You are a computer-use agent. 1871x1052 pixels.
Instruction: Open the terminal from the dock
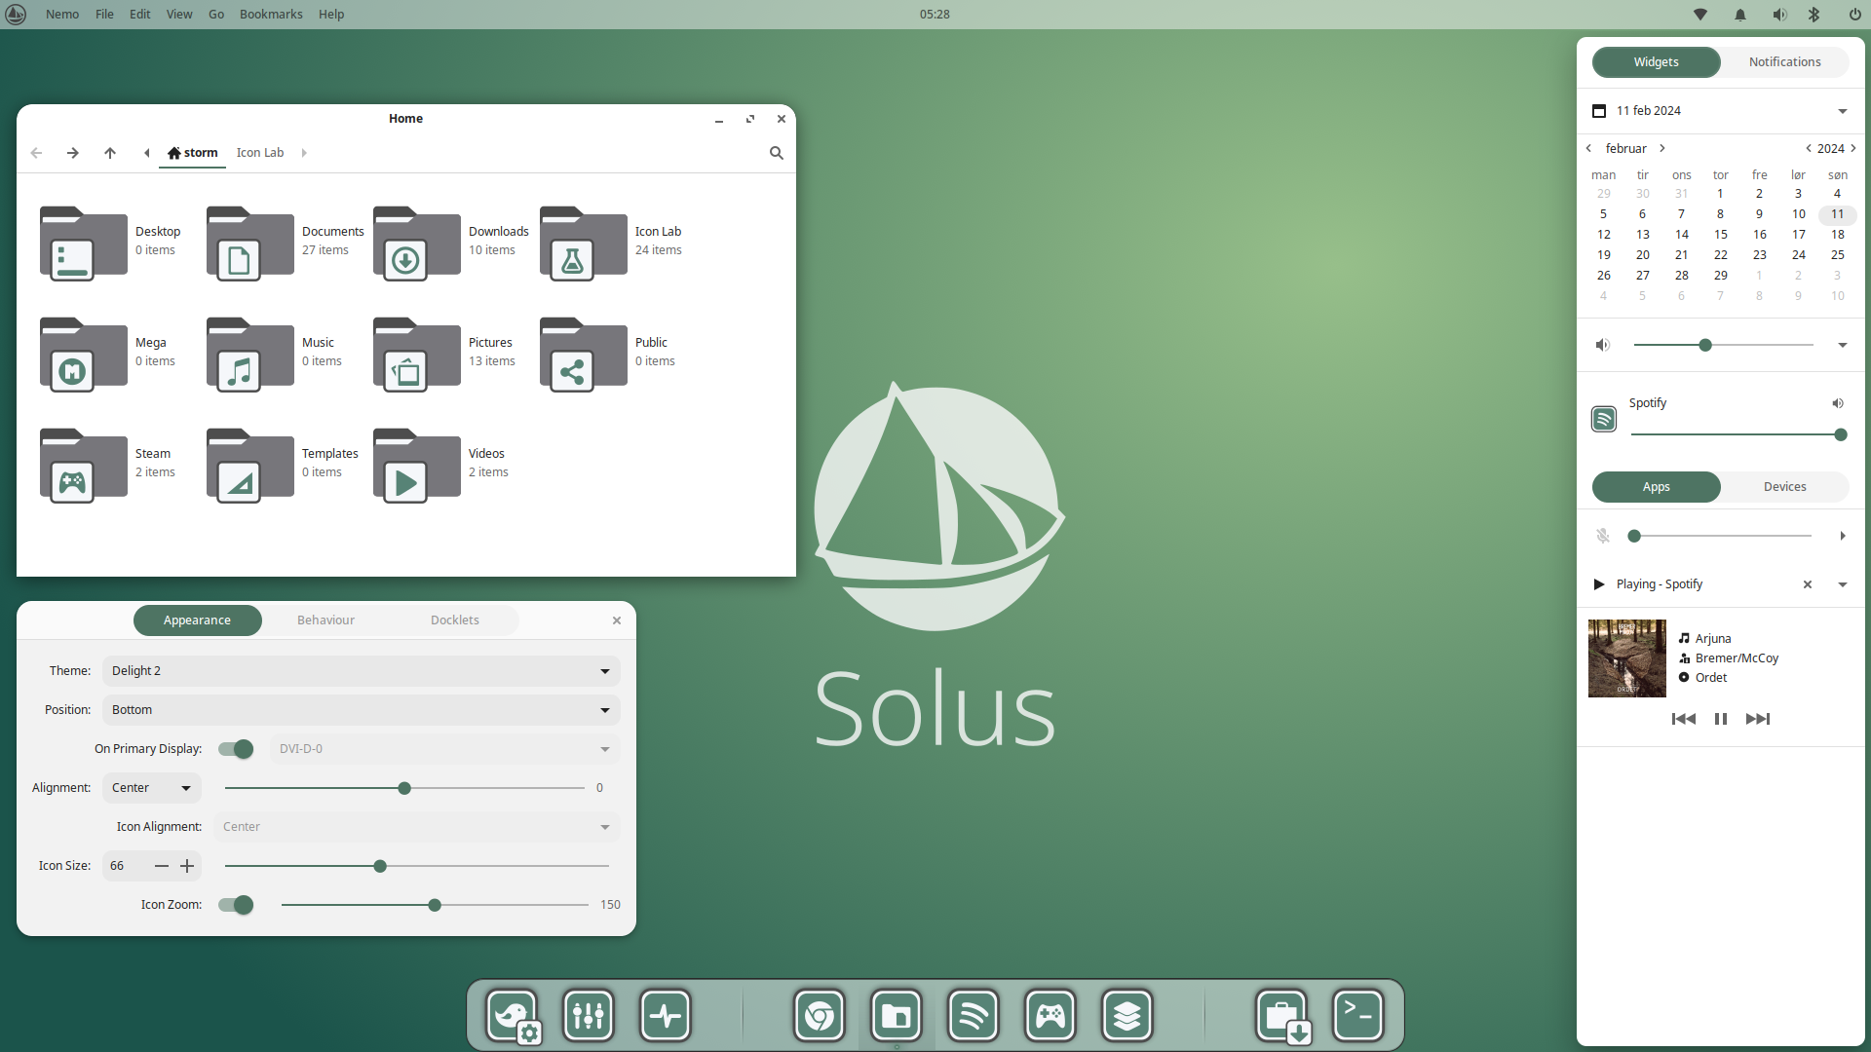tap(1358, 1015)
